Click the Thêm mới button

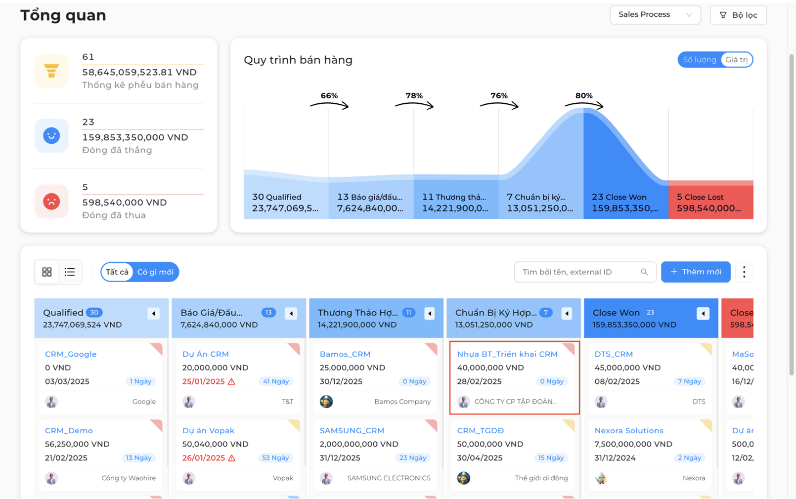[696, 272]
